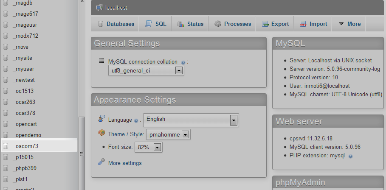Open the SQL tab

click(x=156, y=24)
